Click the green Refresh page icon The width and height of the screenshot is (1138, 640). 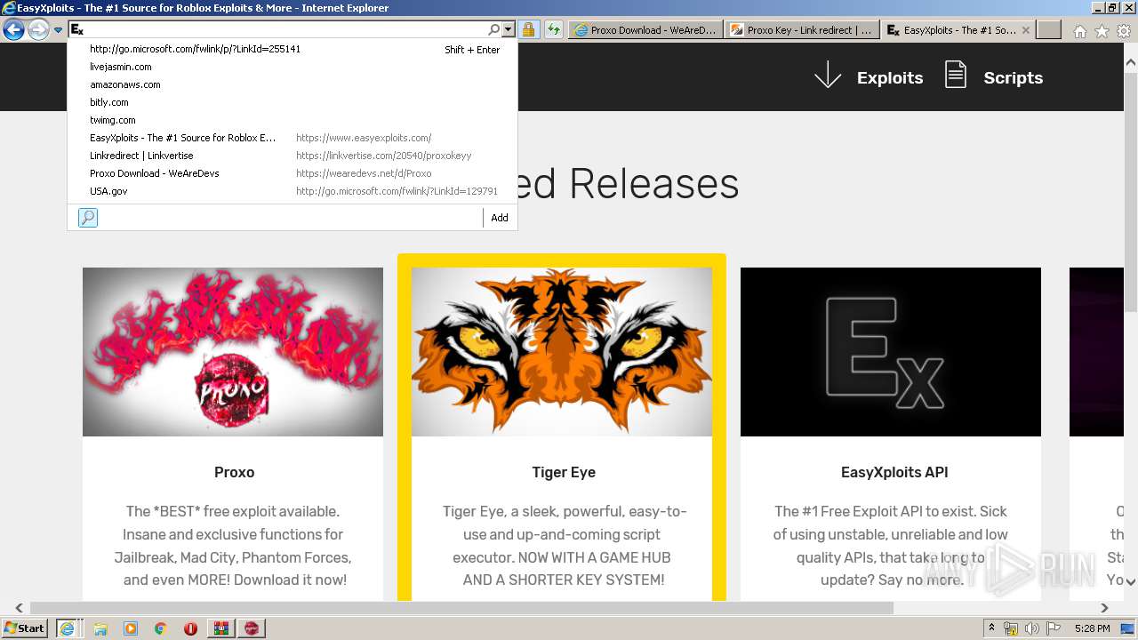[554, 30]
